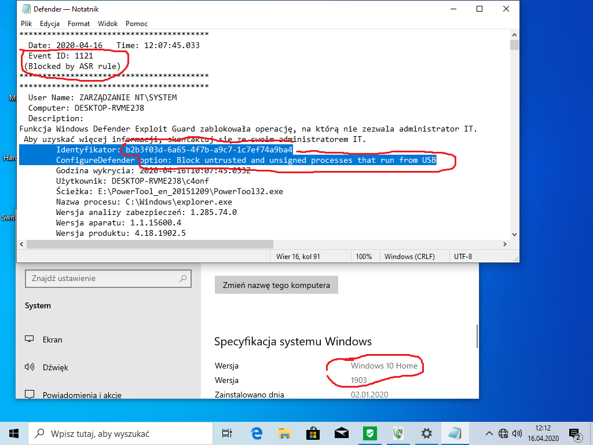Image resolution: width=593 pixels, height=445 pixels.
Task: Click the 'Wersja aparatu: 1.1.15600.4' line
Action: 119,222
